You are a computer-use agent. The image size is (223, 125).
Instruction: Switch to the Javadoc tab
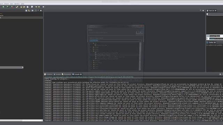click(57, 74)
